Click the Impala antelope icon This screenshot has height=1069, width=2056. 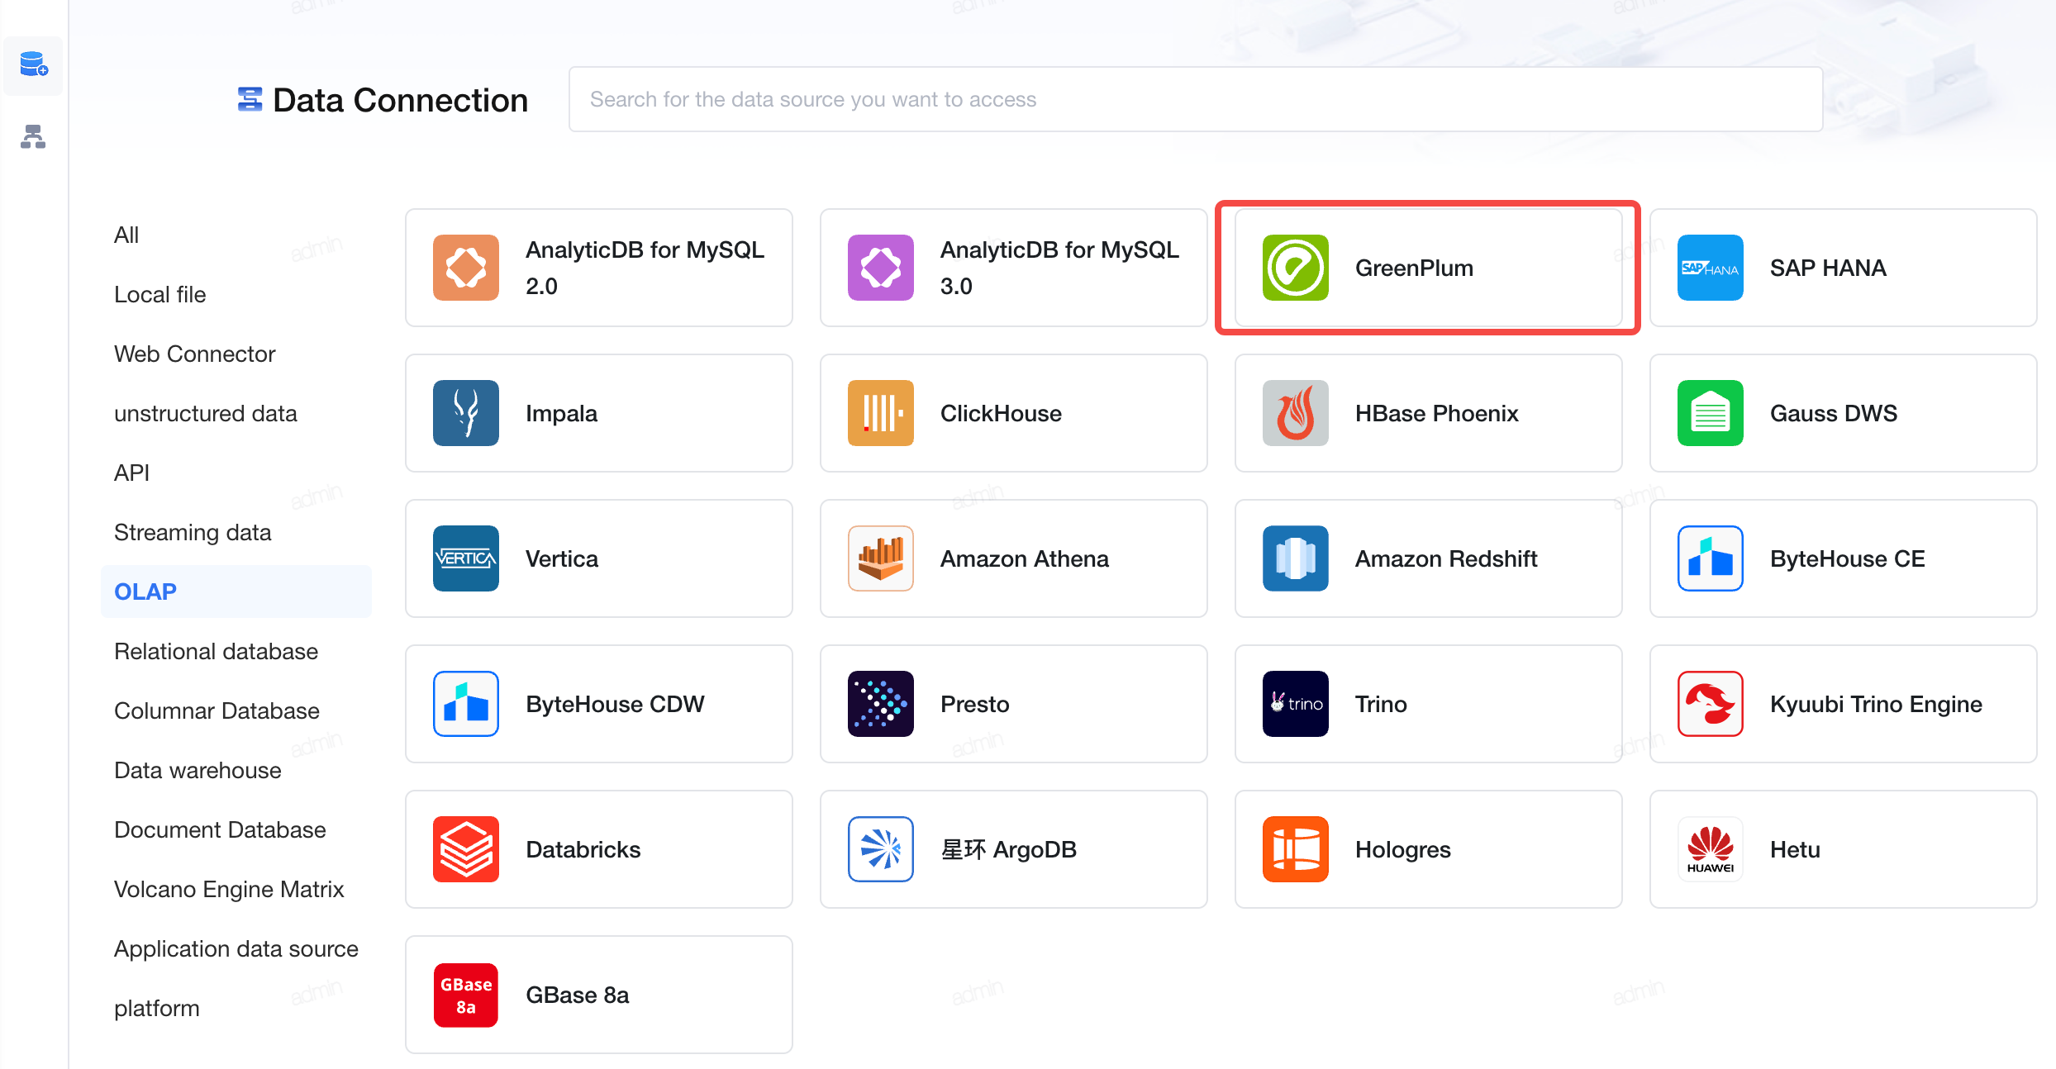tap(465, 413)
